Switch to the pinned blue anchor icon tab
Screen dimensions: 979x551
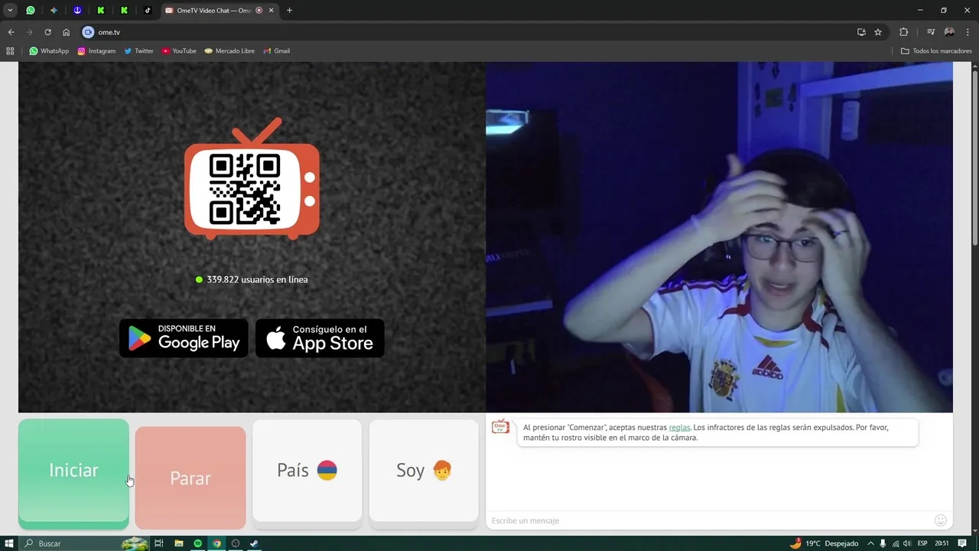77,11
